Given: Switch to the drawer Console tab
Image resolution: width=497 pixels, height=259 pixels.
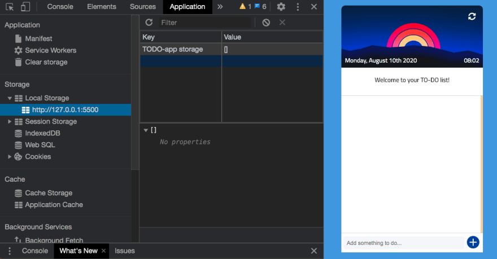Looking at the screenshot, I should pos(35,251).
